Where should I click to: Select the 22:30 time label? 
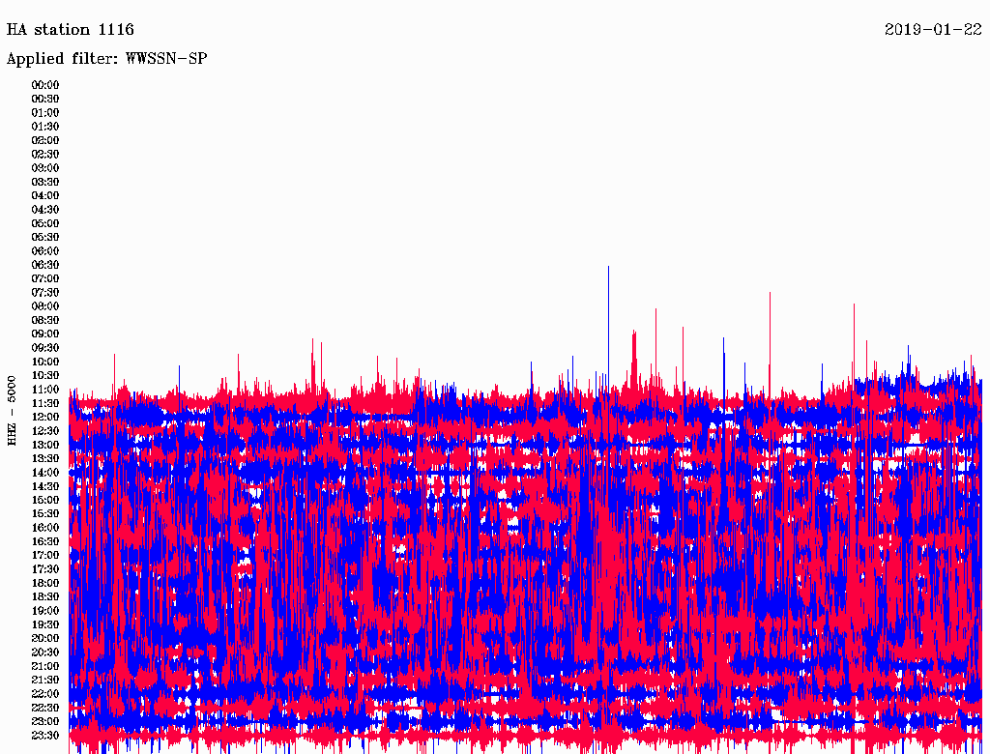(45, 708)
